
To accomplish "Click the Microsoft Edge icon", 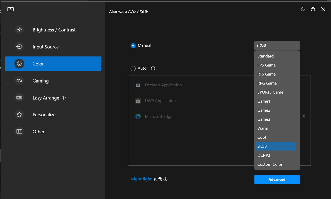I will tap(138, 117).
